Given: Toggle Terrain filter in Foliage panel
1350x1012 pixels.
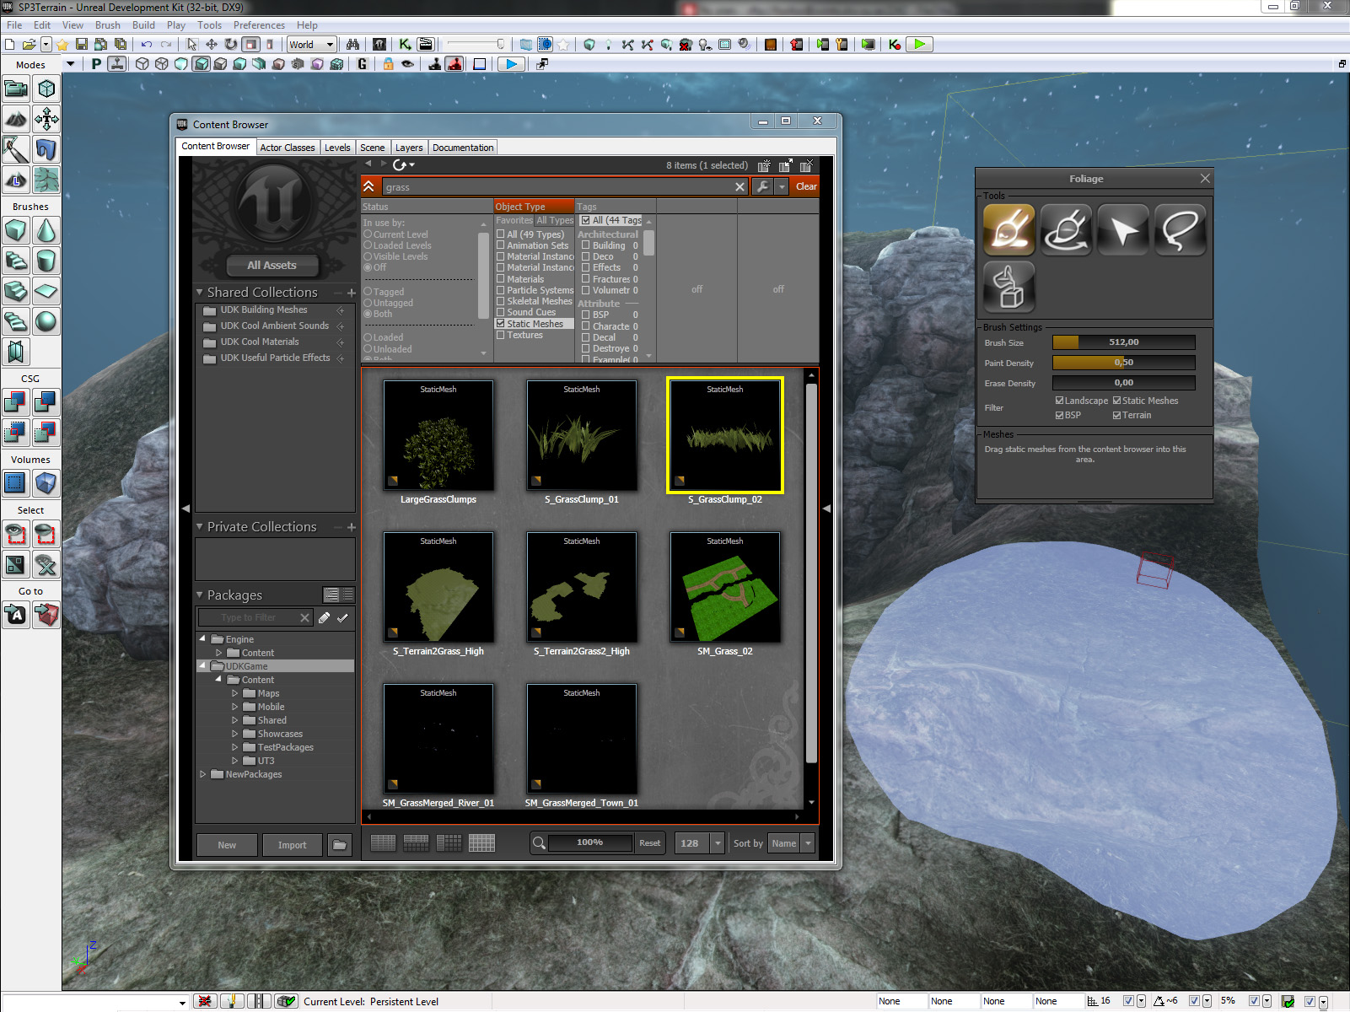Looking at the screenshot, I should tap(1117, 415).
